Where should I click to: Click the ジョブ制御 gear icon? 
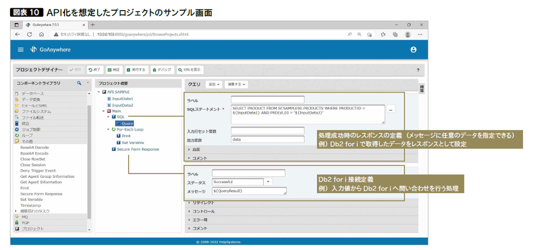click(17, 129)
